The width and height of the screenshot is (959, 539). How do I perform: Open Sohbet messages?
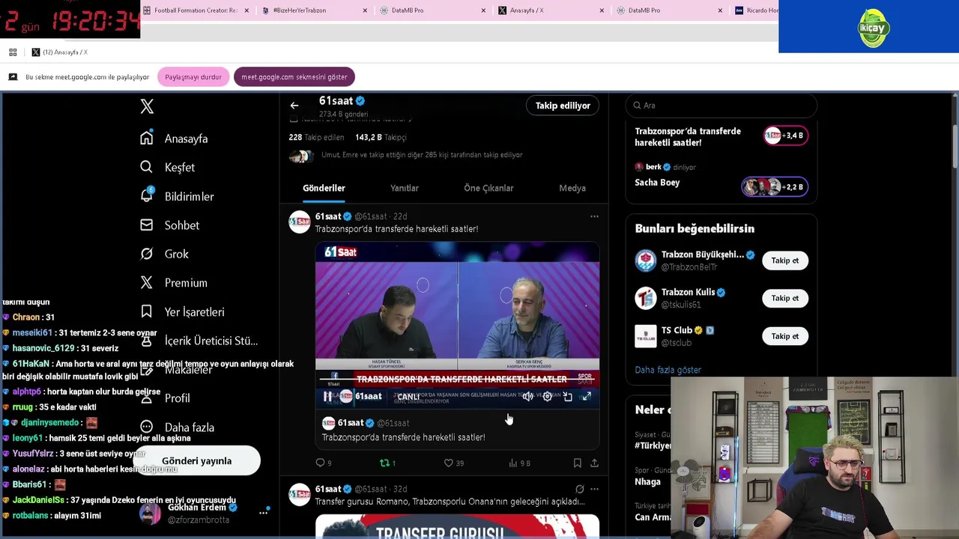(170, 225)
